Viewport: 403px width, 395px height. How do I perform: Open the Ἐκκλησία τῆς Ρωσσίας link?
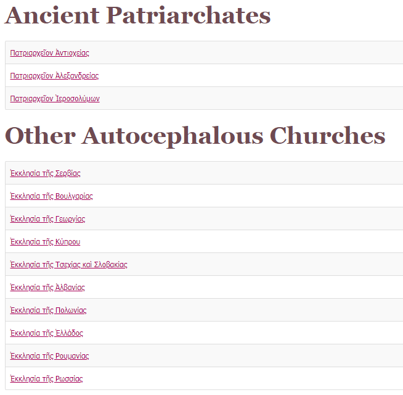click(46, 379)
